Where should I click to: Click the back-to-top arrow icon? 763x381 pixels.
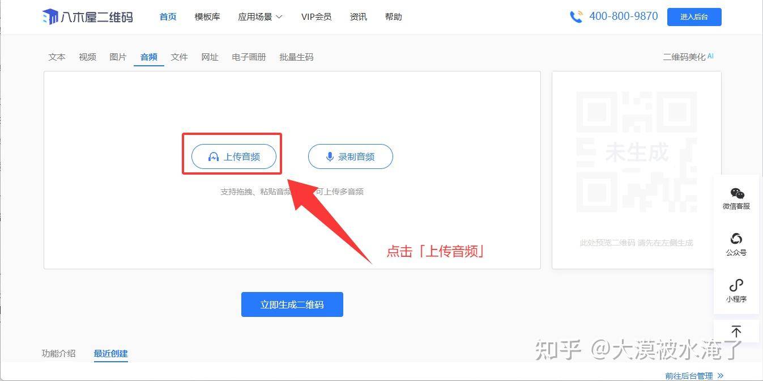coord(736,331)
